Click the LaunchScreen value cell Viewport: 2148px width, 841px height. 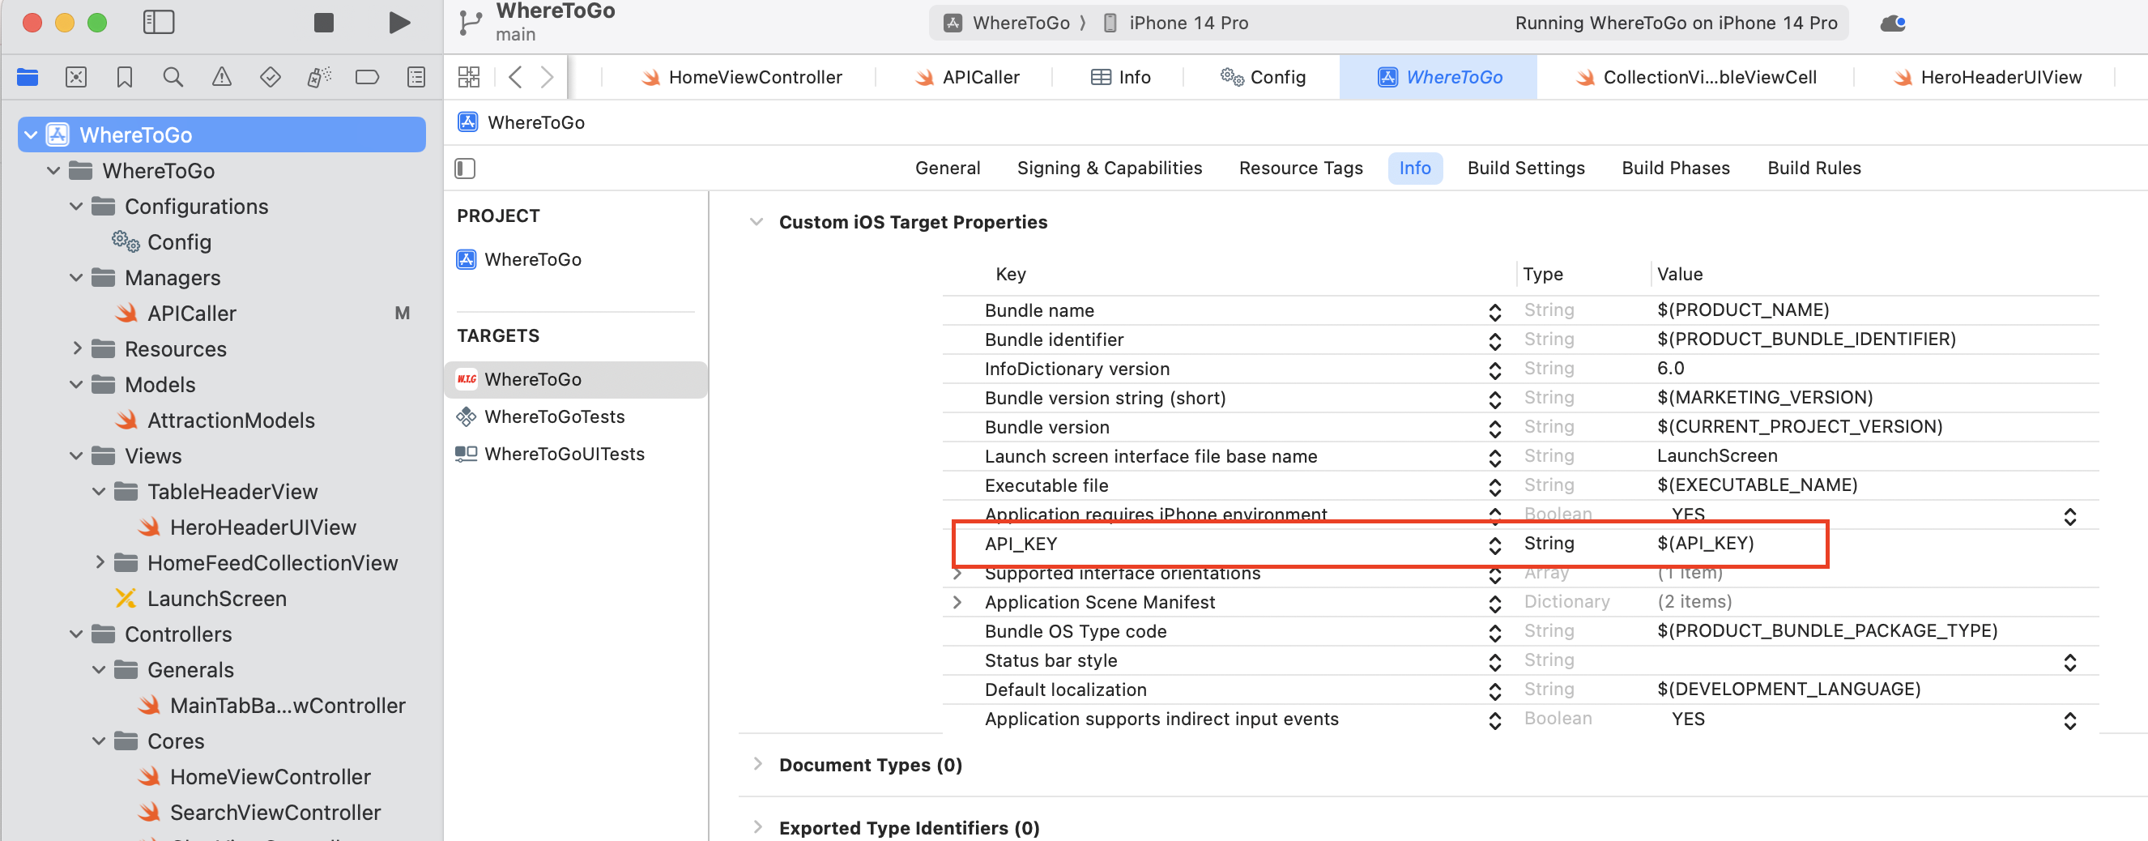click(1717, 456)
